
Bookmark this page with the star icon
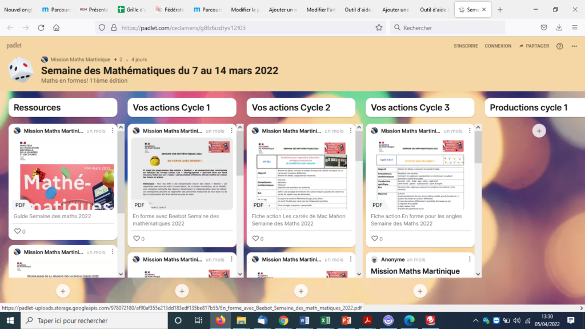point(379,27)
